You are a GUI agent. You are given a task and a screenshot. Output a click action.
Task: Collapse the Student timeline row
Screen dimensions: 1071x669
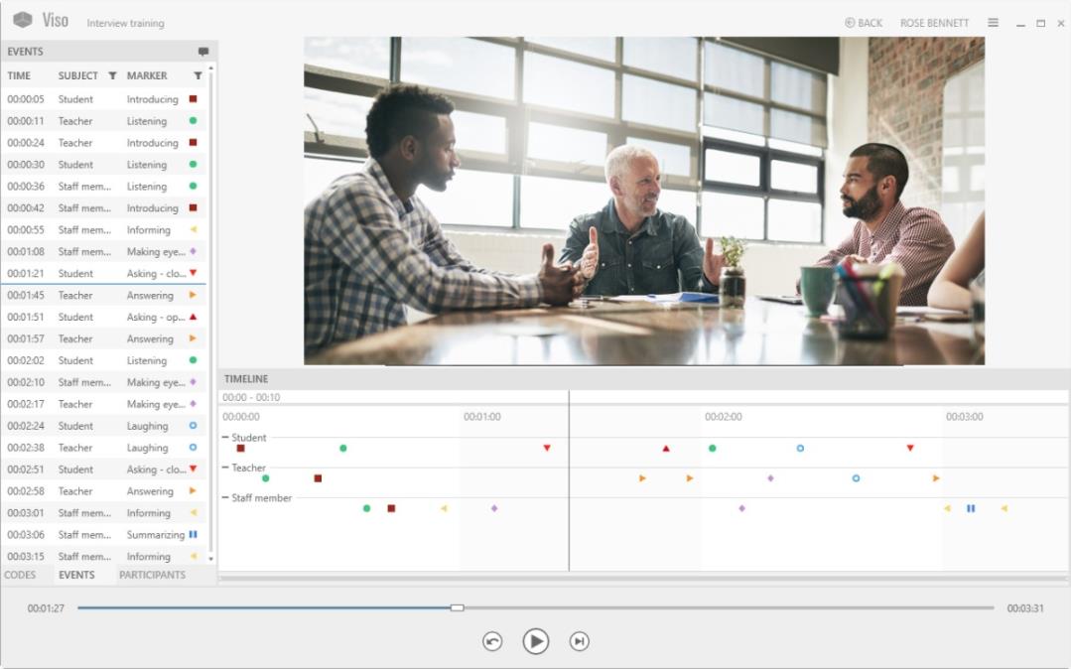(224, 438)
